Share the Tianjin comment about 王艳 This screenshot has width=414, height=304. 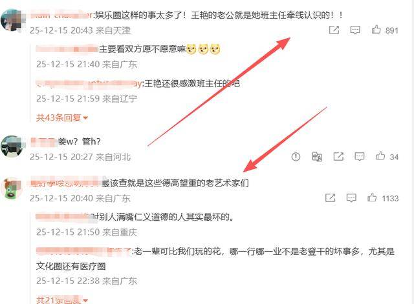tap(334, 30)
